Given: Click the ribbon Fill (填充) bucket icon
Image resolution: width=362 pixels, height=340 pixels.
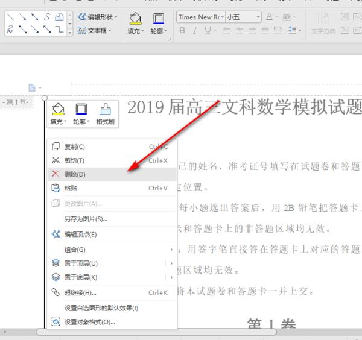Looking at the screenshot, I should tap(135, 17).
